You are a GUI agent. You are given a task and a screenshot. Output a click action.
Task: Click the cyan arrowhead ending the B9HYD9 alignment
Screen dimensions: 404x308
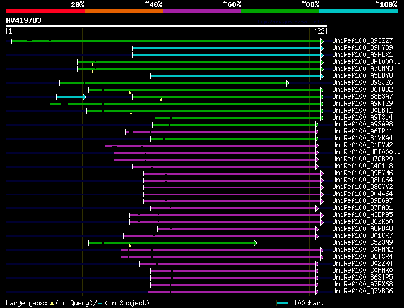[x=322, y=48]
